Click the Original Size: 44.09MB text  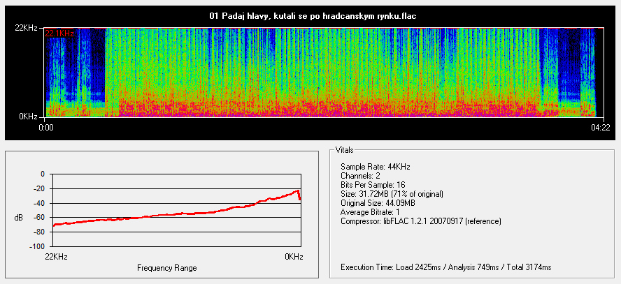tap(379, 203)
